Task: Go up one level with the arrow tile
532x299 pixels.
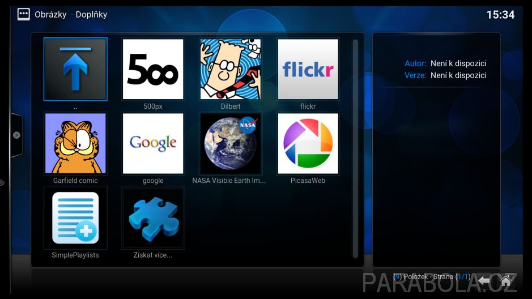Action: click(x=75, y=69)
